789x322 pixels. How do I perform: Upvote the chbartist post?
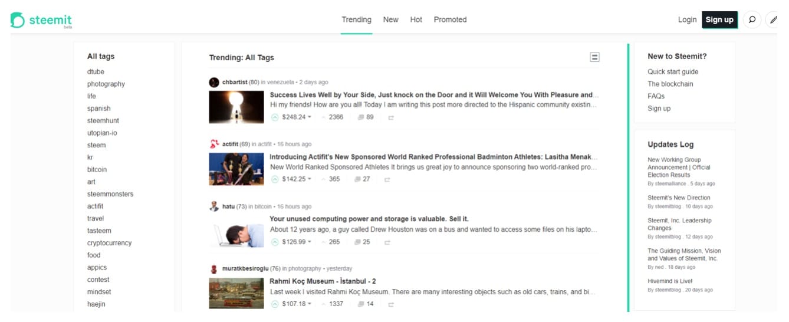coord(275,117)
